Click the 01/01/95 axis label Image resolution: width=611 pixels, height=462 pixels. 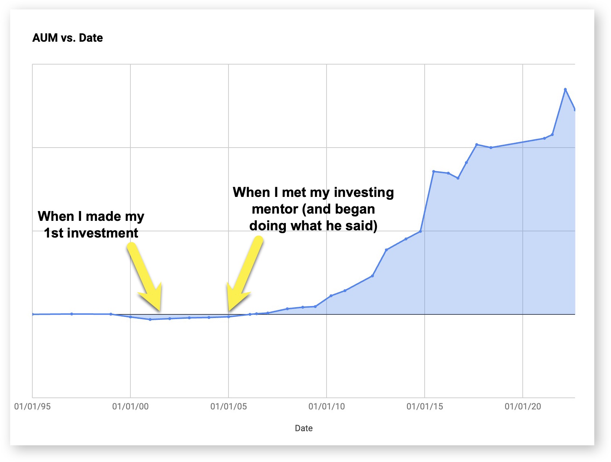32,407
